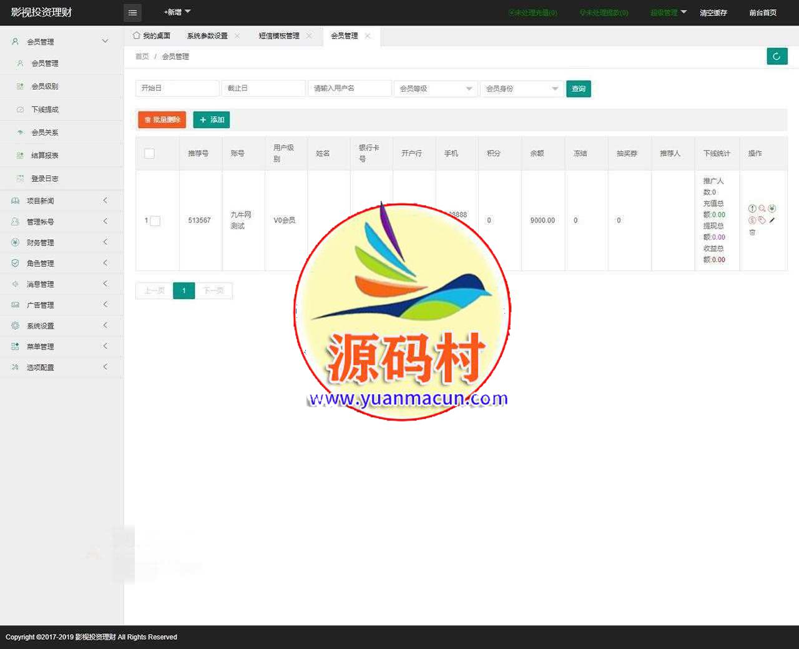This screenshot has height=649, width=799.
Task: Open the 会员等级 dropdown filter
Action: click(435, 89)
